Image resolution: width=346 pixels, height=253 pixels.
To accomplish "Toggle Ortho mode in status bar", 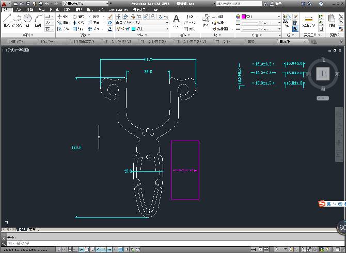I will 75,249.
